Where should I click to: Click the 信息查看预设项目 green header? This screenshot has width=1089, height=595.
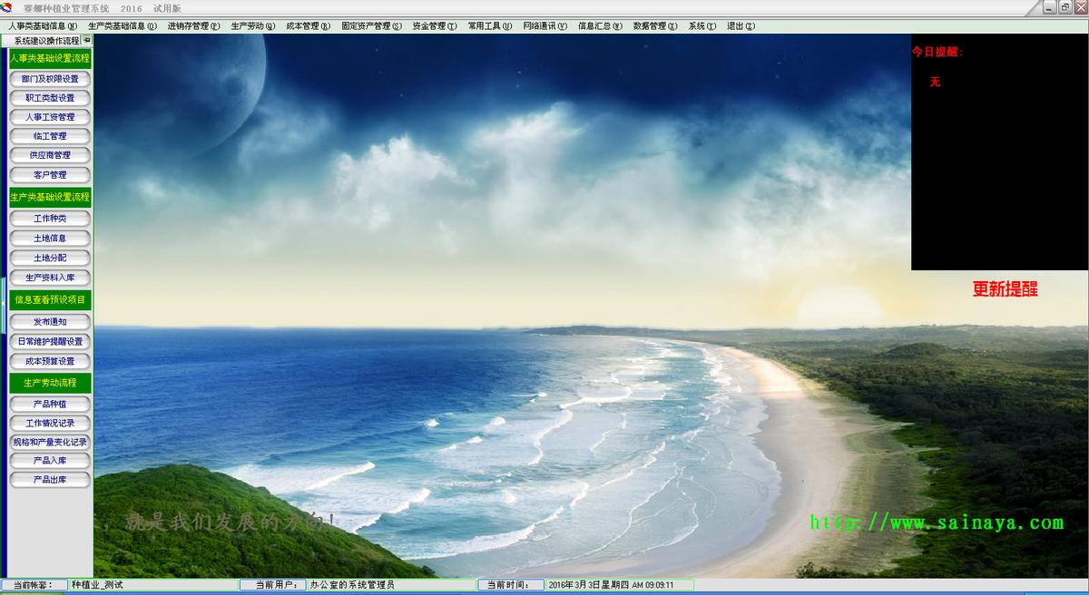pyautogui.click(x=50, y=299)
